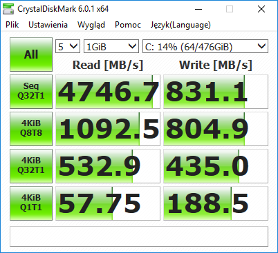278x253 pixels.
Task: Start the 4KiB Q1T1 test
Action: pos(31,203)
